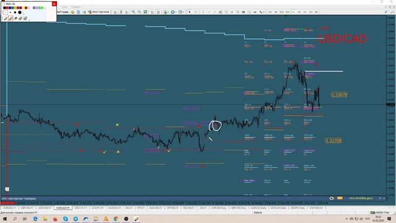Select the M1 timeframe button
Screen dimensions: 396x223
tap(270, 12)
